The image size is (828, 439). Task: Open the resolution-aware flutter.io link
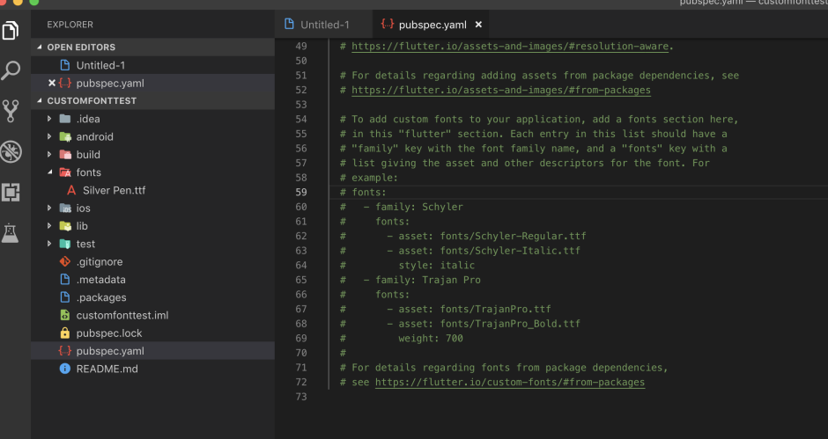[510, 47]
